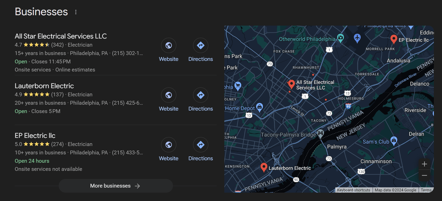
Task: Select the EP Electric llc red map pin
Action: click(394, 39)
